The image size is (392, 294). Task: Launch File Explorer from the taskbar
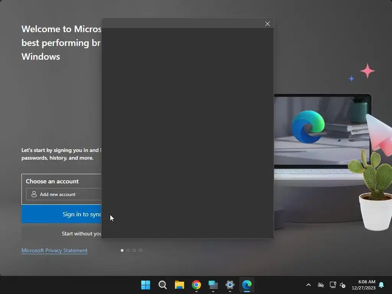(180, 285)
